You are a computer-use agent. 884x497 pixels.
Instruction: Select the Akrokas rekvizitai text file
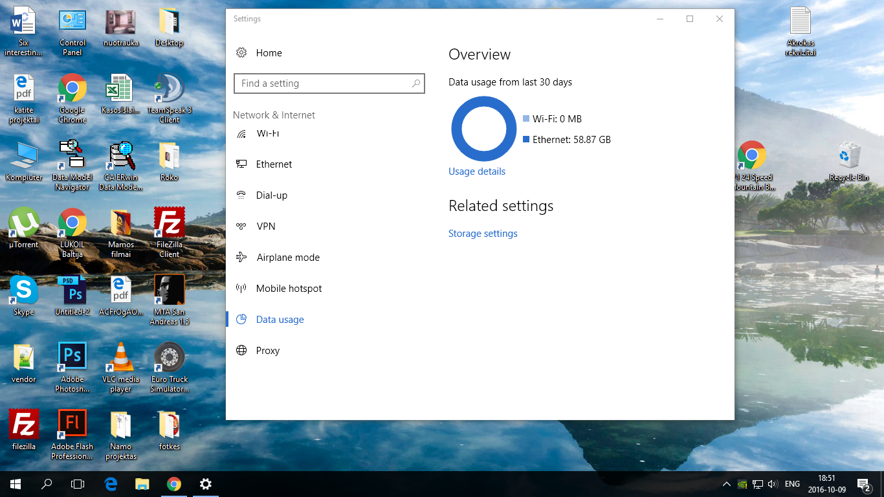[x=801, y=32]
